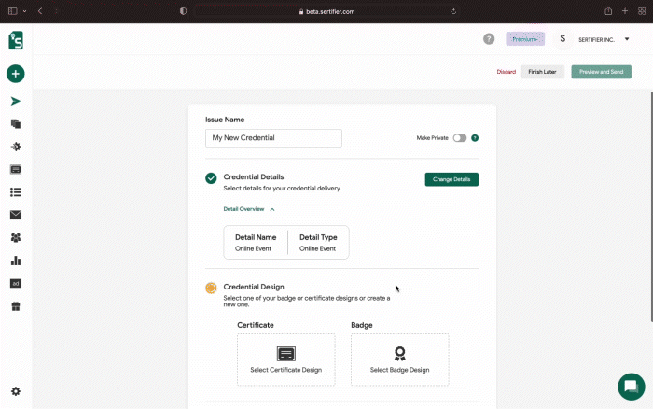Open the paper plane send icon in sidebar

(16, 101)
